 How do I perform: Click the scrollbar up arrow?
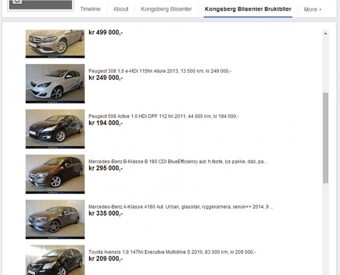pyautogui.click(x=326, y=33)
